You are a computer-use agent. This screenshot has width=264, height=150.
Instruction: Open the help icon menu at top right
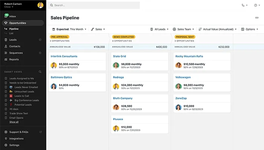pos(255,5)
